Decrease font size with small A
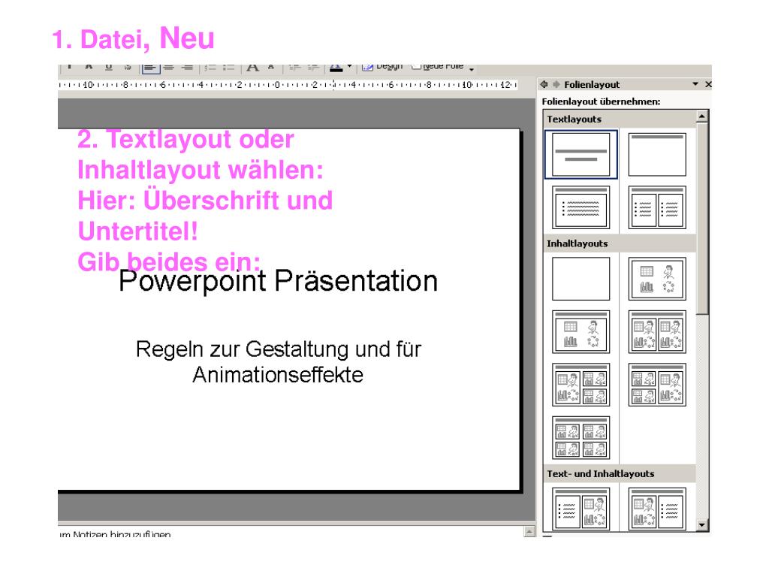Image resolution: width=769 pixels, height=577 pixels. pos(270,68)
